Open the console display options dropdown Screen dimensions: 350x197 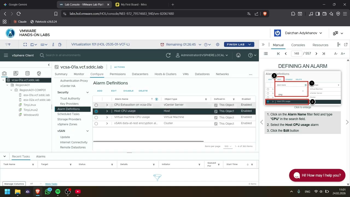pos(34,44)
